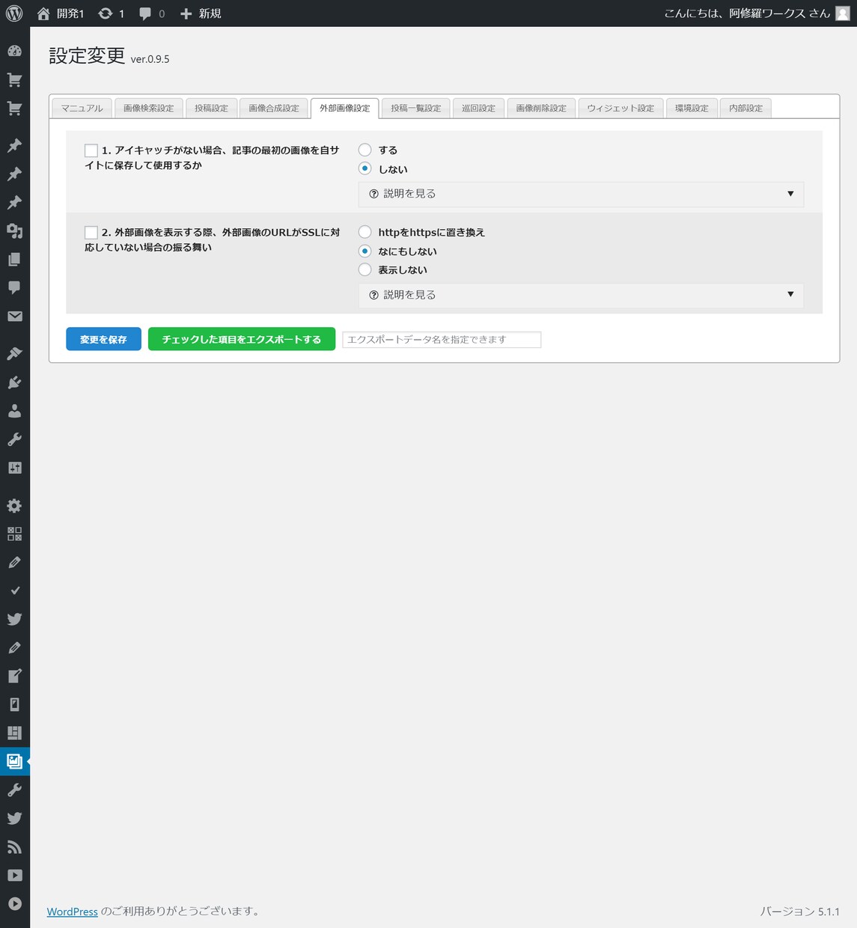Switch to the 画像合成設定 tab

(274, 108)
